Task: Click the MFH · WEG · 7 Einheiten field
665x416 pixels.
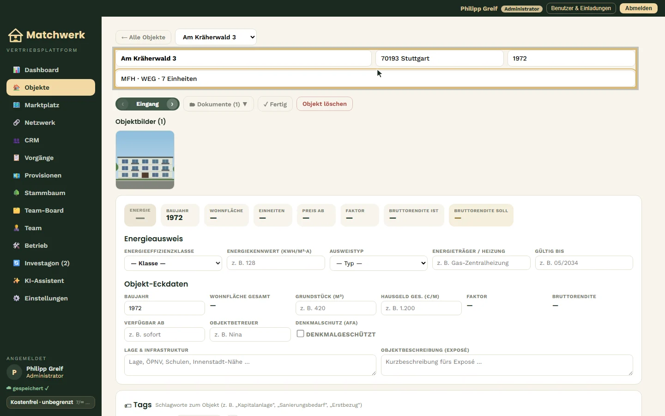Action: 375,79
